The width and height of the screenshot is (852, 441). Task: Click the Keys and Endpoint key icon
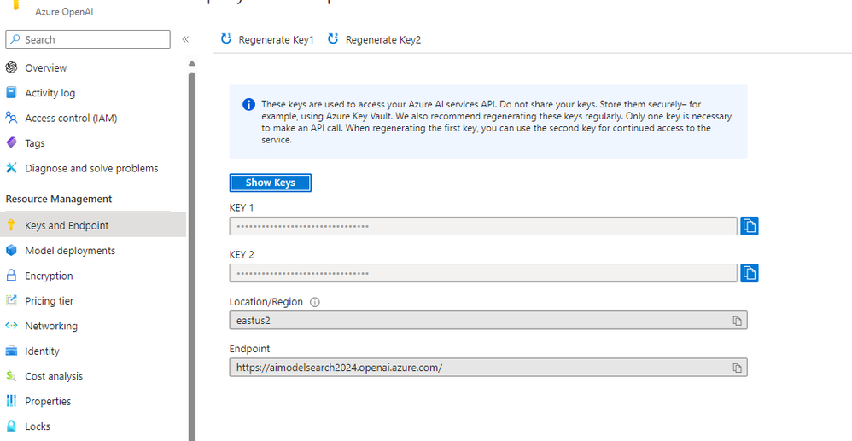[x=11, y=225]
